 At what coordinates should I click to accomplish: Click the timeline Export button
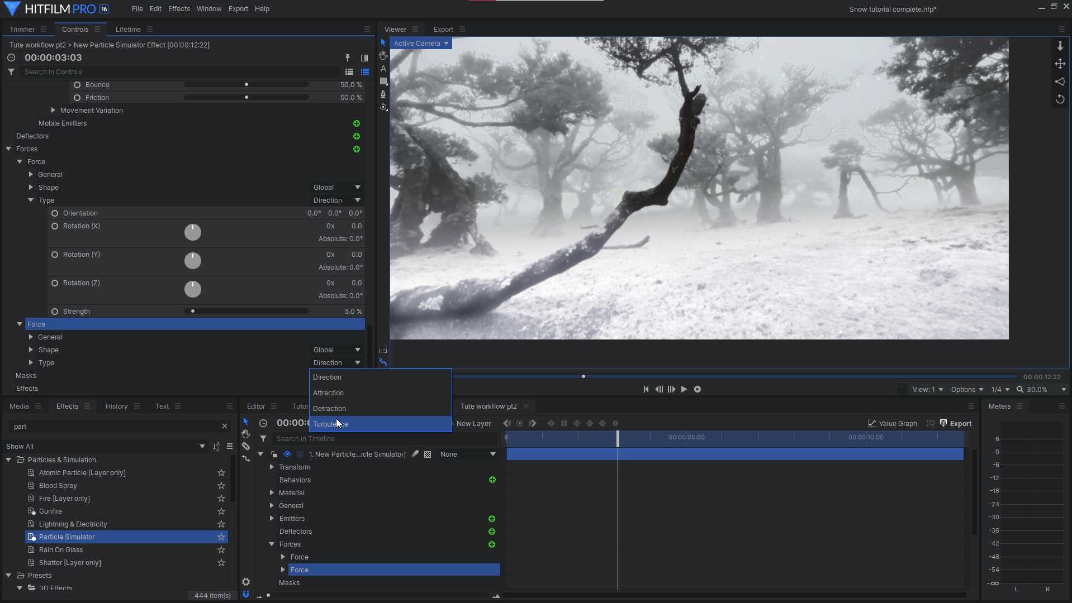(x=956, y=423)
